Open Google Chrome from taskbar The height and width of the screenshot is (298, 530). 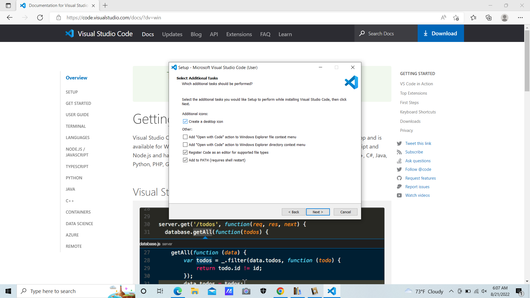280,291
